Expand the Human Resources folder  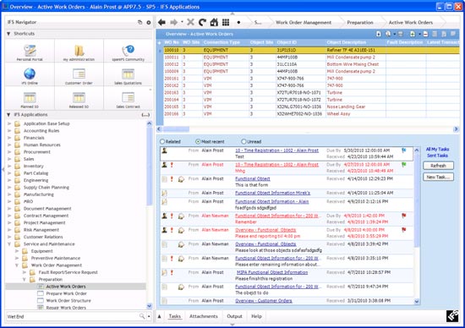pyautogui.click(x=9, y=145)
